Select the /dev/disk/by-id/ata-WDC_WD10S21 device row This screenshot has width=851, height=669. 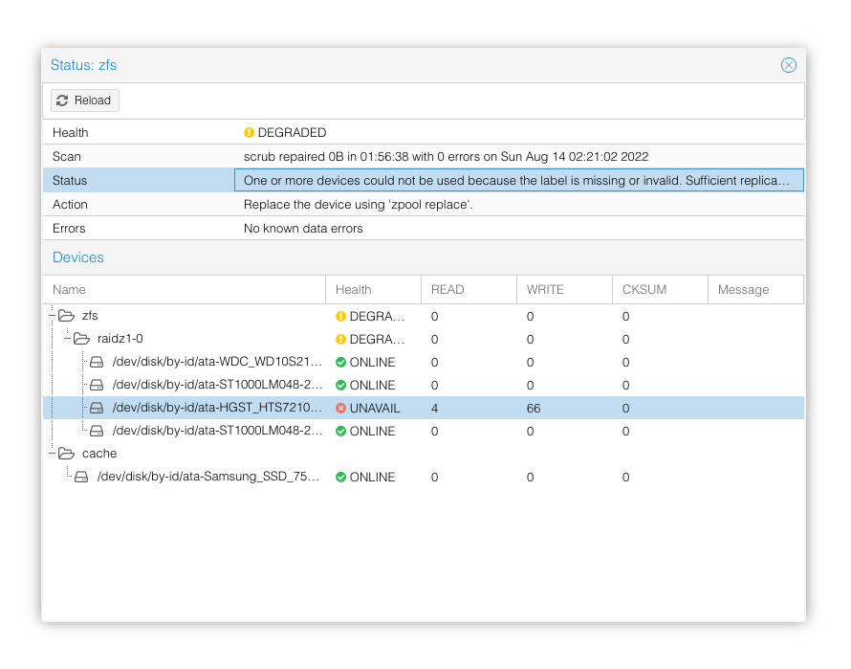[x=424, y=362]
